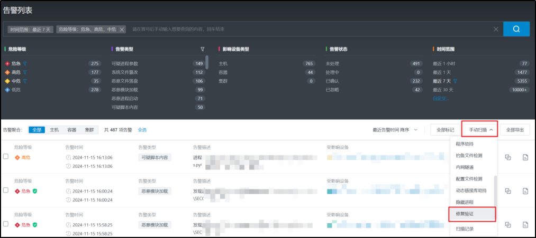Check the box for the 15:58:25 alert
This screenshot has width=536, height=238.
6,225
